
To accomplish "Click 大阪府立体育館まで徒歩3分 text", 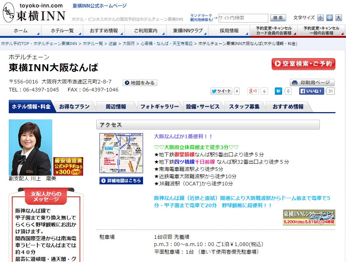I will coord(196,147).
